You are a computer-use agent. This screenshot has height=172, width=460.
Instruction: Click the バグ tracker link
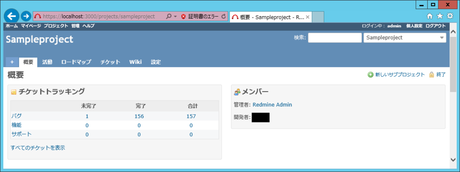[17, 116]
